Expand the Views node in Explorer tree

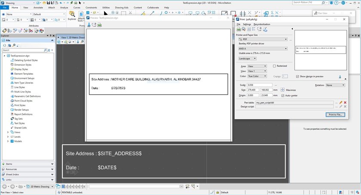[8, 132]
